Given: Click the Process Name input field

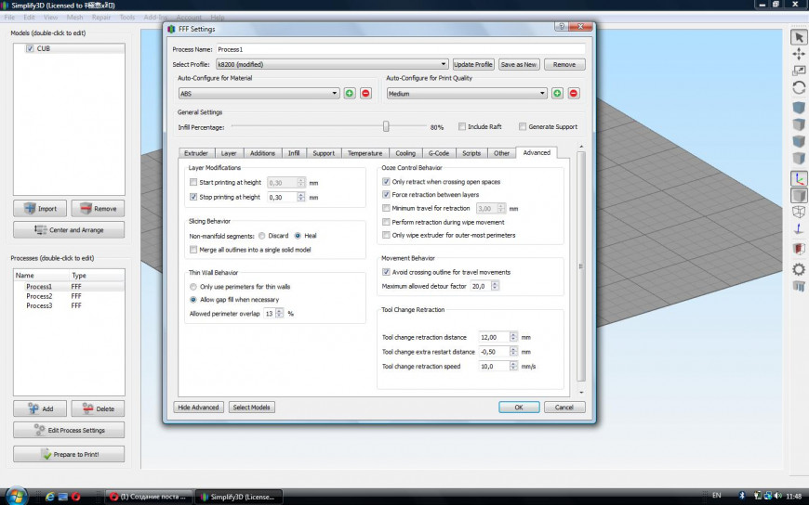Looking at the screenshot, I should [401, 49].
